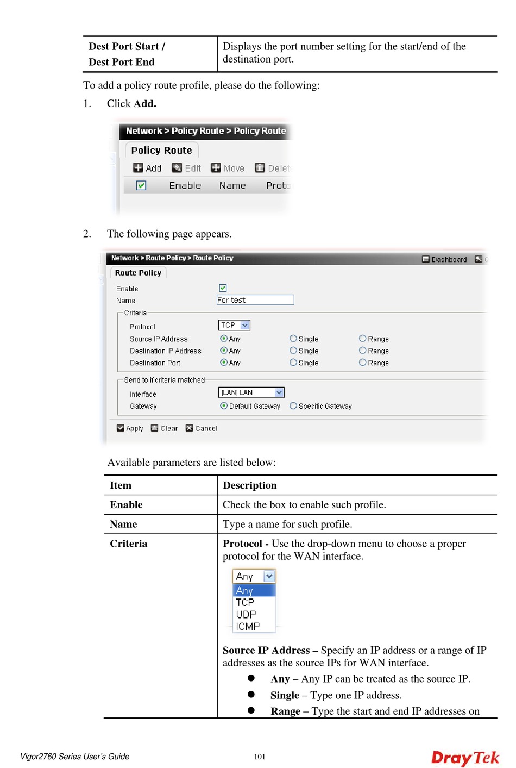Select Any for Source IP Address

[x=224, y=339]
